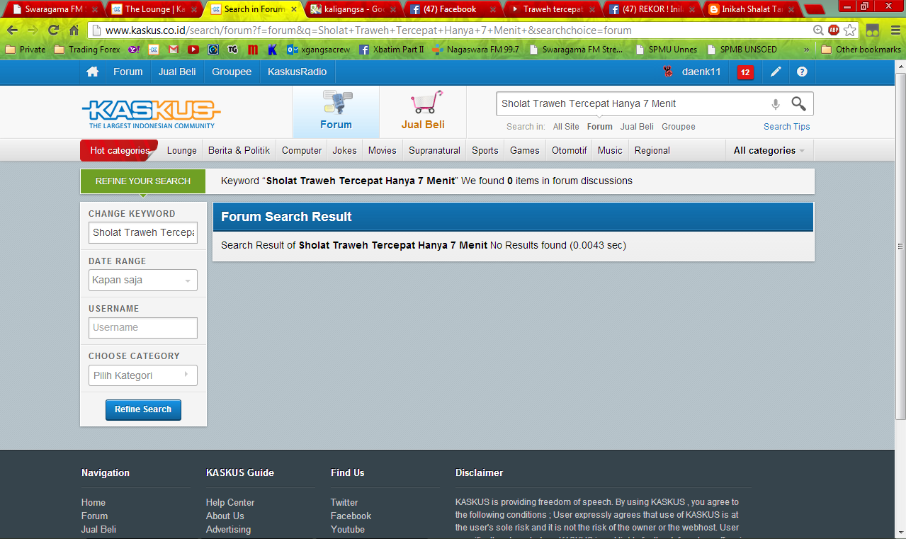Click the browser forward arrow
906x539 pixels.
32,30
